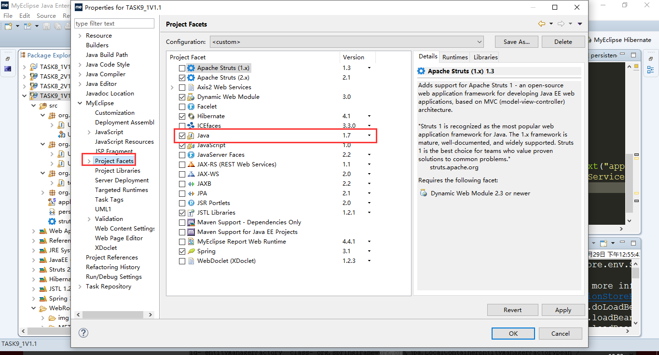
Task: Uncheck the Spring facet checkbox
Action: (x=182, y=251)
